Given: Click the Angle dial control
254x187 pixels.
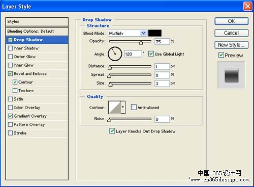Looking at the screenshot, I should 115,54.
